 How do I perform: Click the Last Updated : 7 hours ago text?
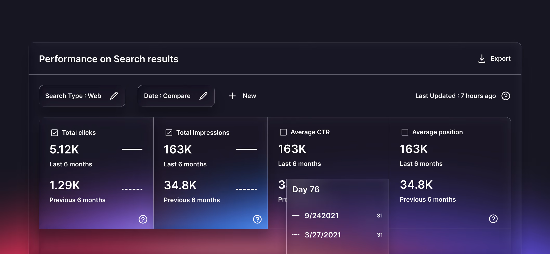[455, 96]
